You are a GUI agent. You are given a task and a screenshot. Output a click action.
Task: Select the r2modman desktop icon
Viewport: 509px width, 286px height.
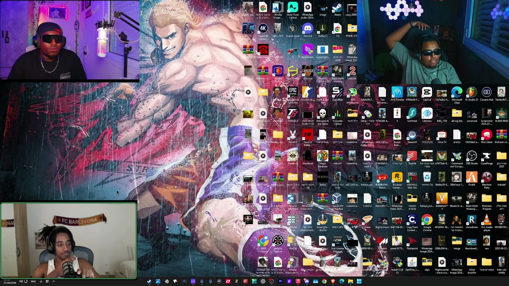coord(472,222)
